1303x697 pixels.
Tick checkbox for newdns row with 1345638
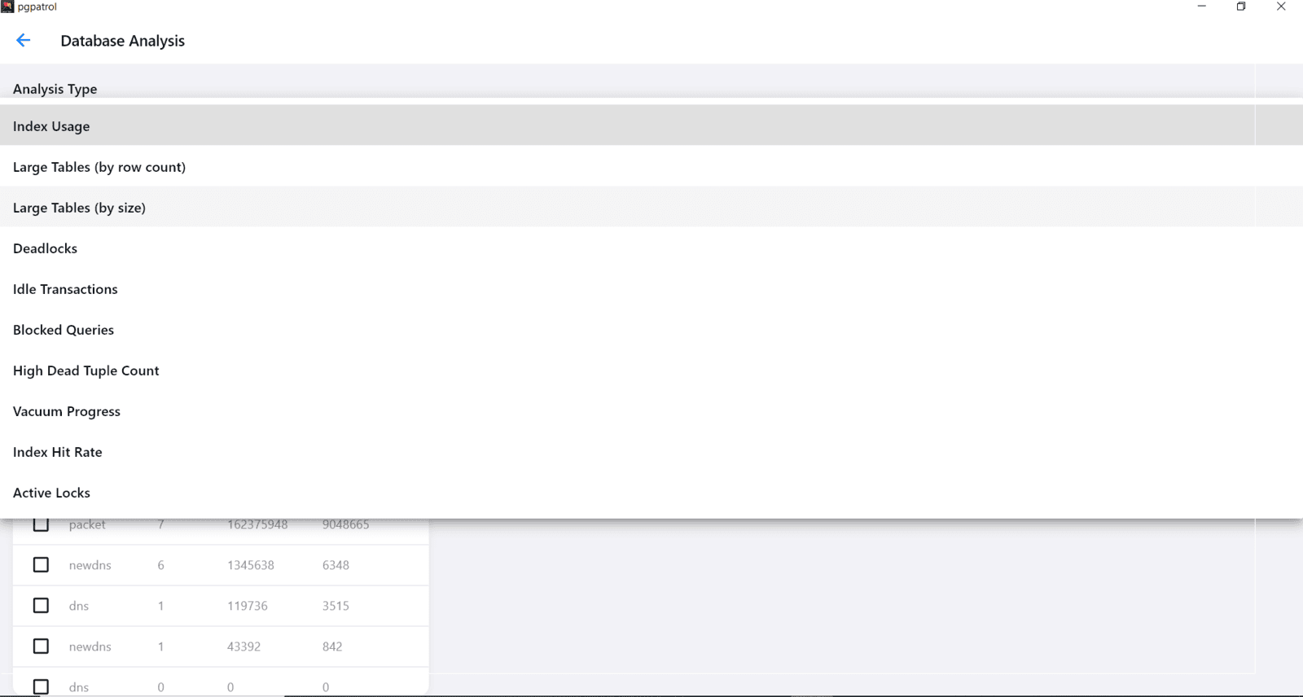pyautogui.click(x=41, y=565)
